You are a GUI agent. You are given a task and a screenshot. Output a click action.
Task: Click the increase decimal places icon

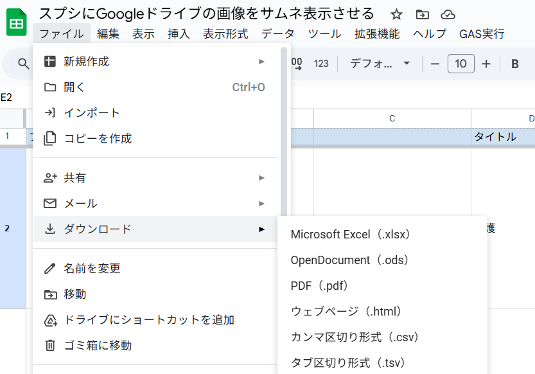click(x=297, y=64)
